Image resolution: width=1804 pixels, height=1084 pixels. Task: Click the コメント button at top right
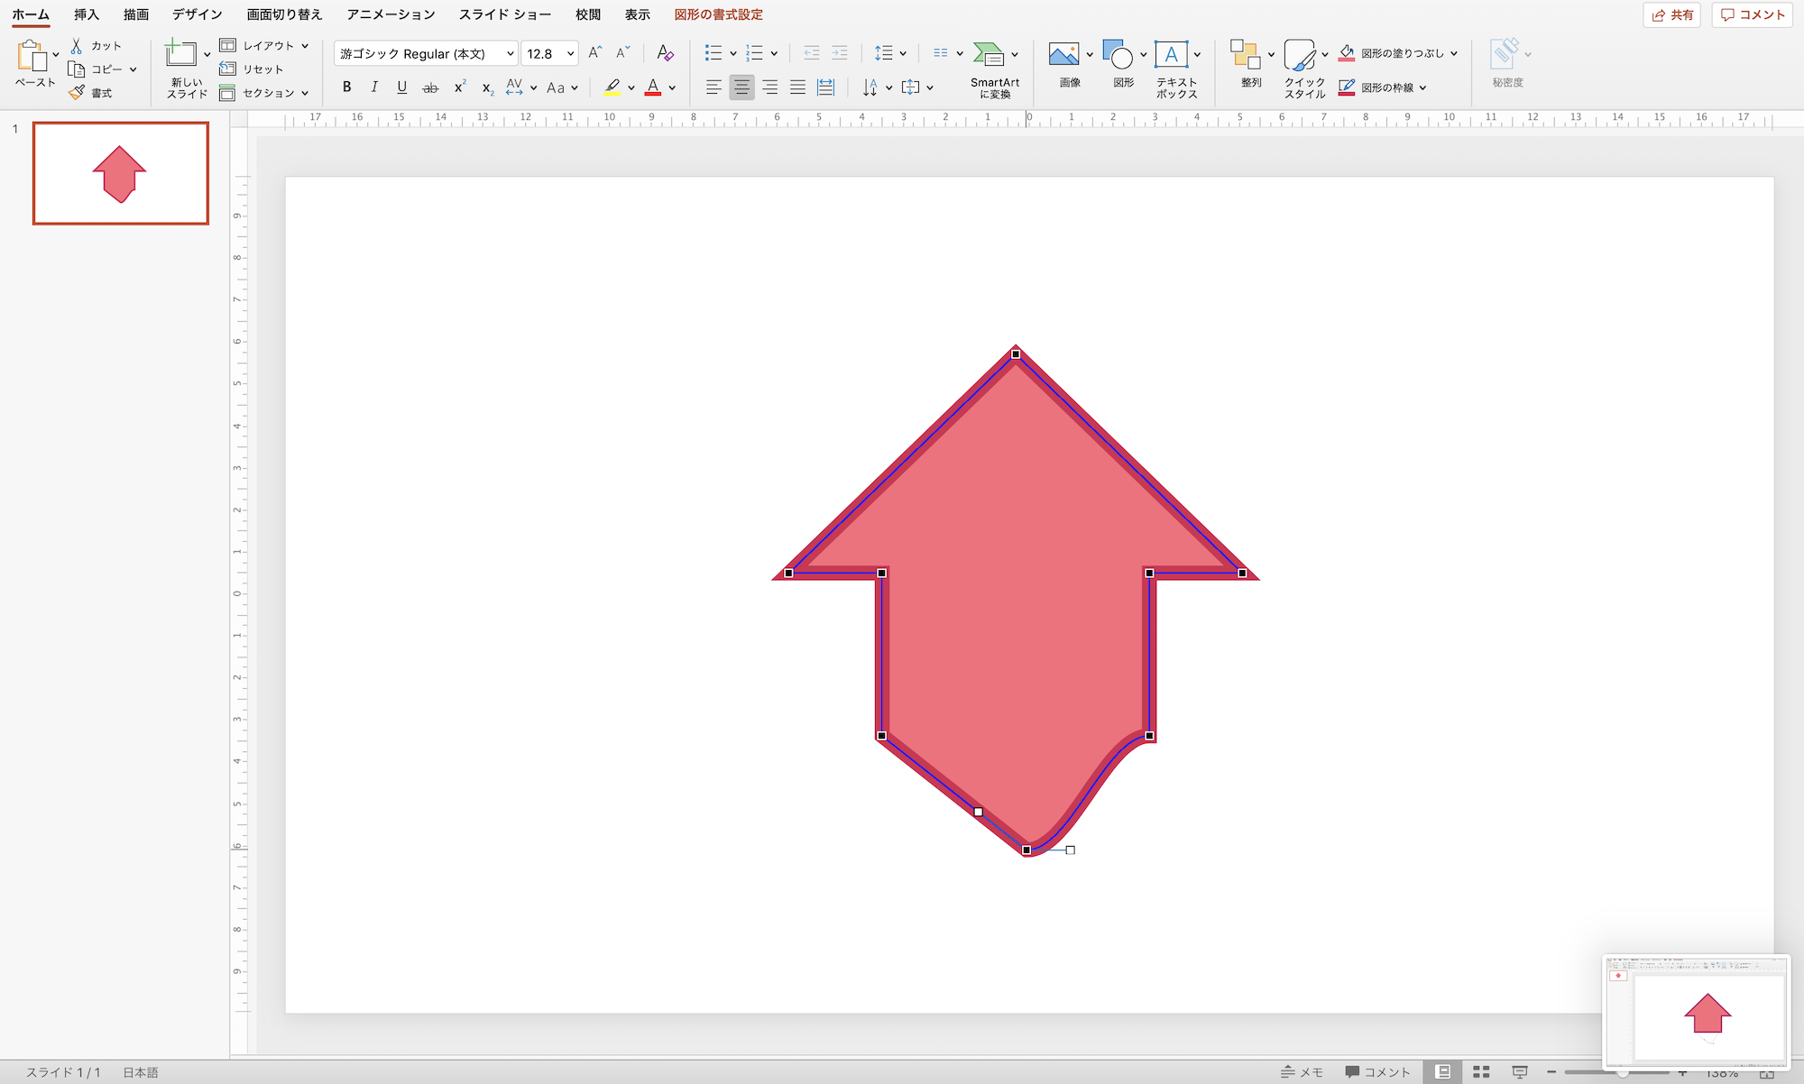pyautogui.click(x=1753, y=14)
